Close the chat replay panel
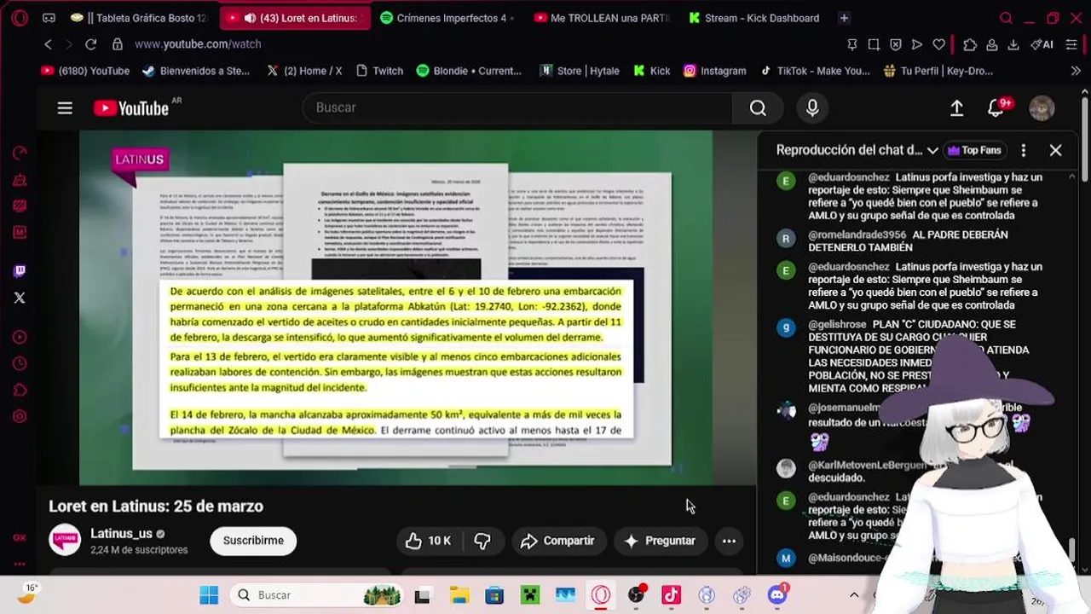 click(x=1055, y=150)
